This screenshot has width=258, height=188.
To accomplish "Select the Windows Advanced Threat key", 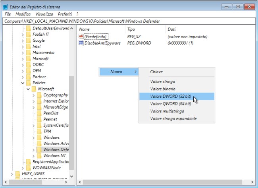I will 56,143.
